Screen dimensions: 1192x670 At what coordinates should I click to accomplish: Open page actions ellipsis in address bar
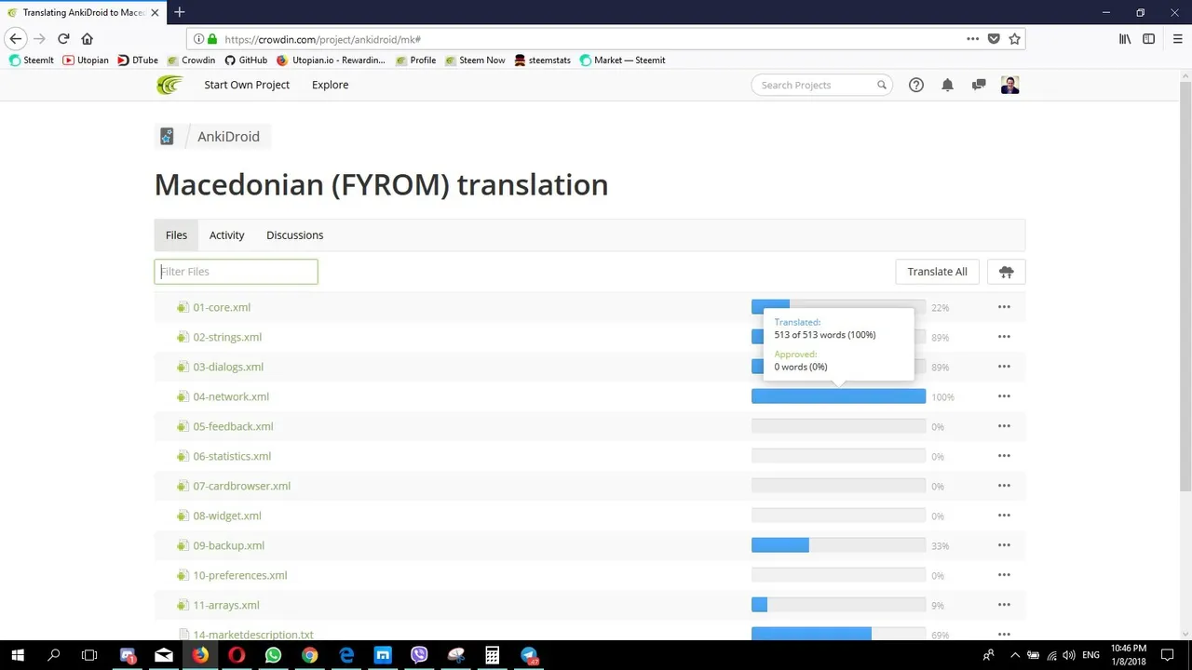[x=972, y=39]
